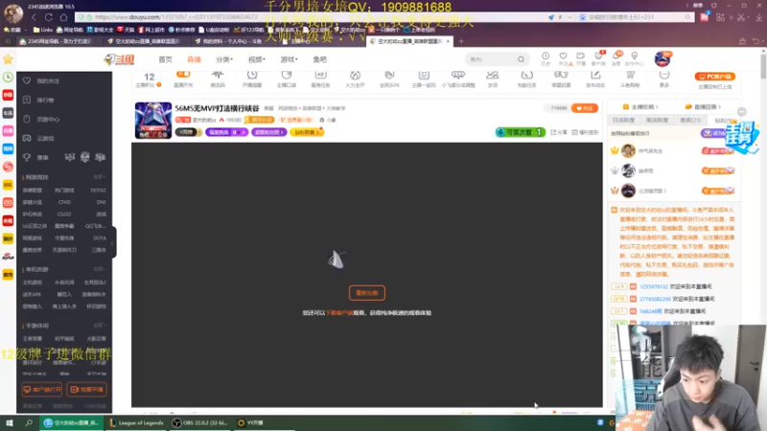The image size is (767, 431).
Task: Click the browser reload button
Action: click(x=49, y=17)
